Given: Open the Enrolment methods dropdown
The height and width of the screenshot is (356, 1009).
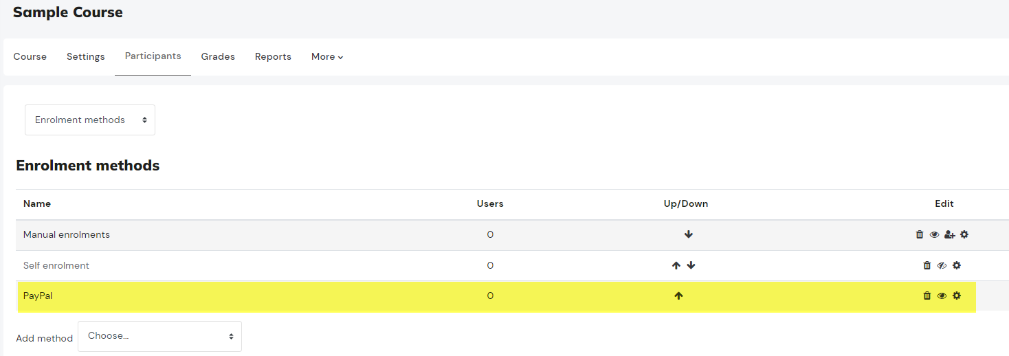Looking at the screenshot, I should [x=90, y=120].
